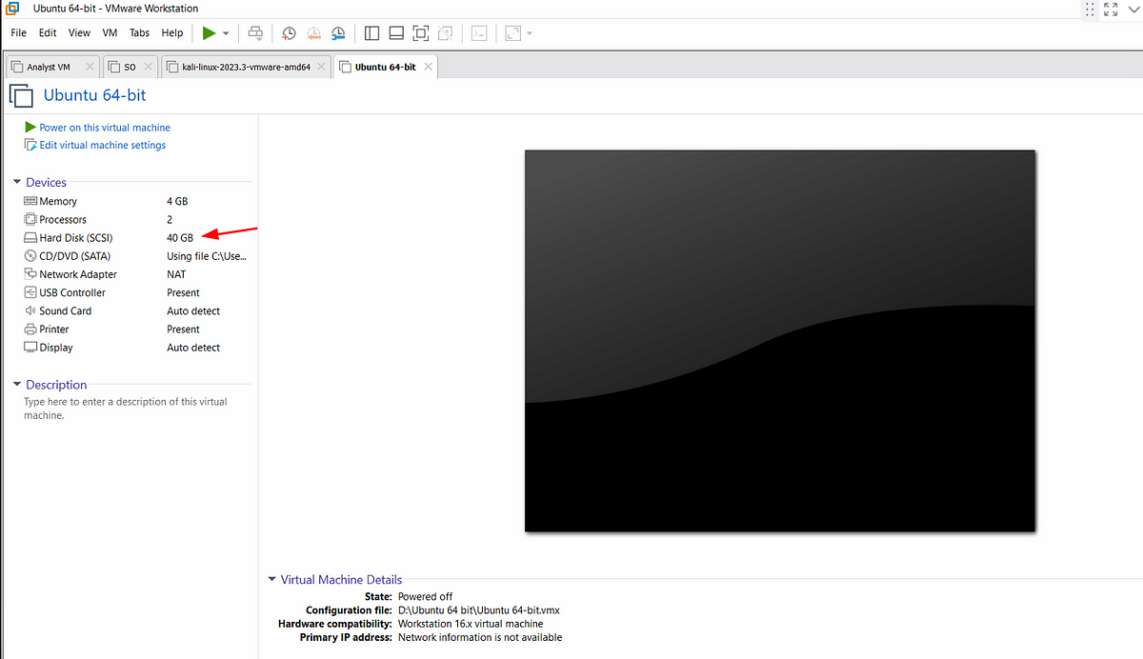Image resolution: width=1143 pixels, height=659 pixels.
Task: Toggle the library sidebar view icon
Action: [371, 33]
